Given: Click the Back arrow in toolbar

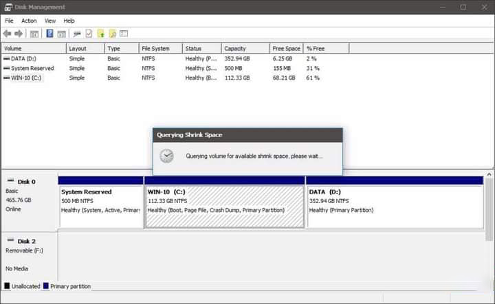Looking at the screenshot, I should pos(7,34).
